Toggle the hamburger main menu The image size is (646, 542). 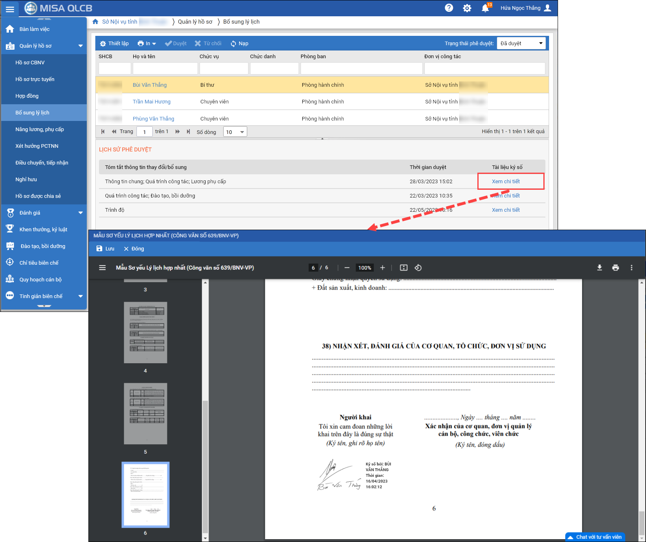(10, 9)
